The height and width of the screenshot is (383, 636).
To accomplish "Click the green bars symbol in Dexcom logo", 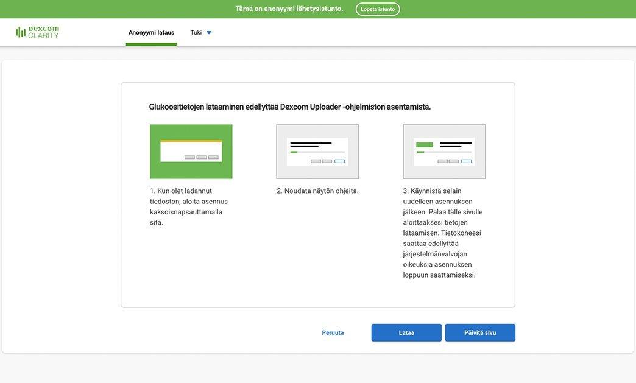I will point(21,32).
